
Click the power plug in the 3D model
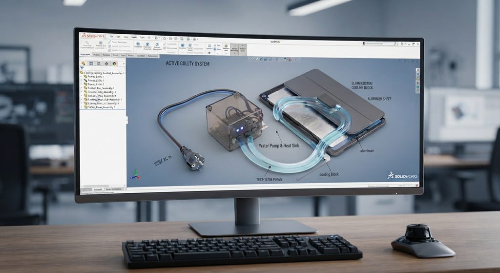click(x=193, y=160)
